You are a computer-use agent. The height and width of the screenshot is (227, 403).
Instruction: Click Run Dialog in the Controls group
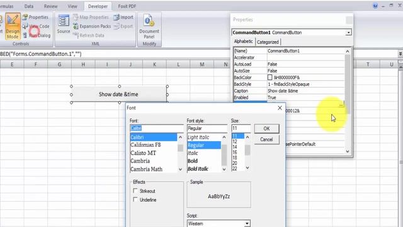click(x=37, y=35)
